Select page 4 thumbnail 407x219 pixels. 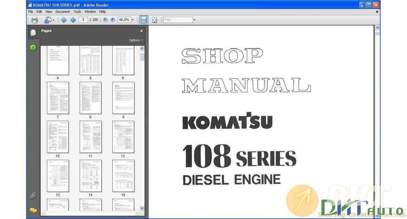coord(58,60)
